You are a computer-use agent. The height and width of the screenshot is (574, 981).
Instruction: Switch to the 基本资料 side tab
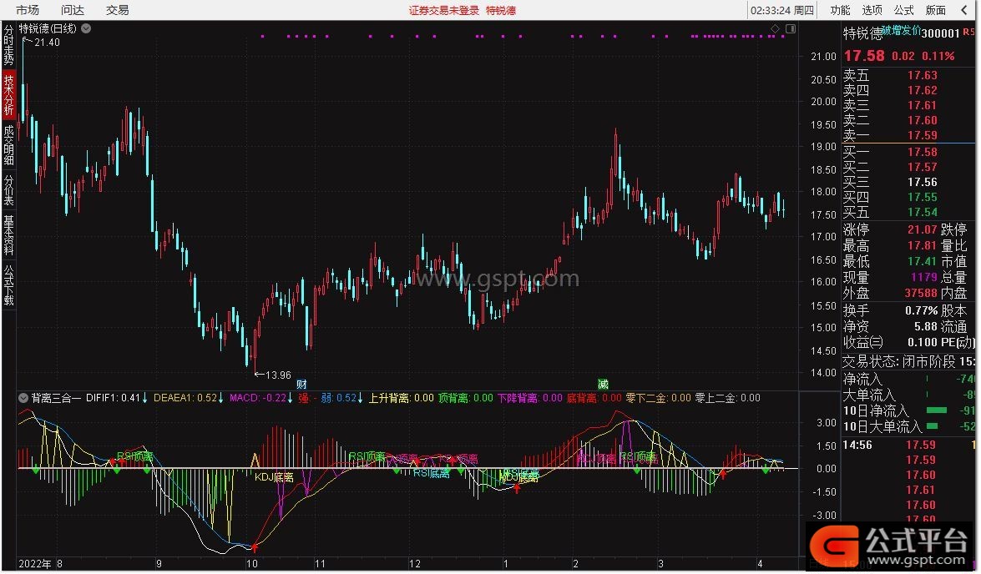click(x=8, y=235)
